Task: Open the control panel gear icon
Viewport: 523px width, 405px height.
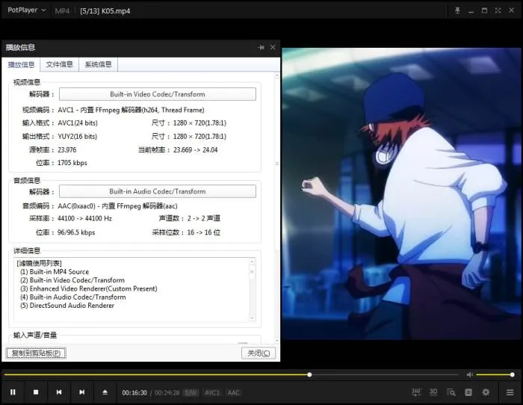Action: click(x=486, y=392)
